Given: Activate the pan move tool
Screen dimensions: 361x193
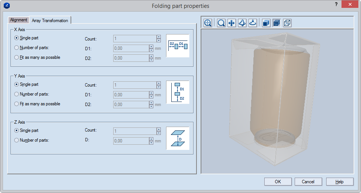Looking at the screenshot, I should coord(232,23).
